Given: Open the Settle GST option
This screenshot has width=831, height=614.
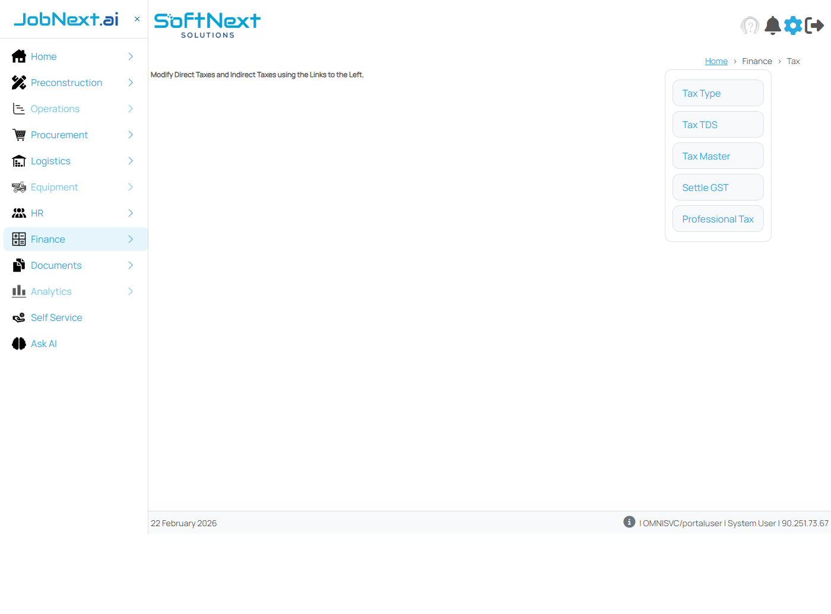Looking at the screenshot, I should coord(718,187).
